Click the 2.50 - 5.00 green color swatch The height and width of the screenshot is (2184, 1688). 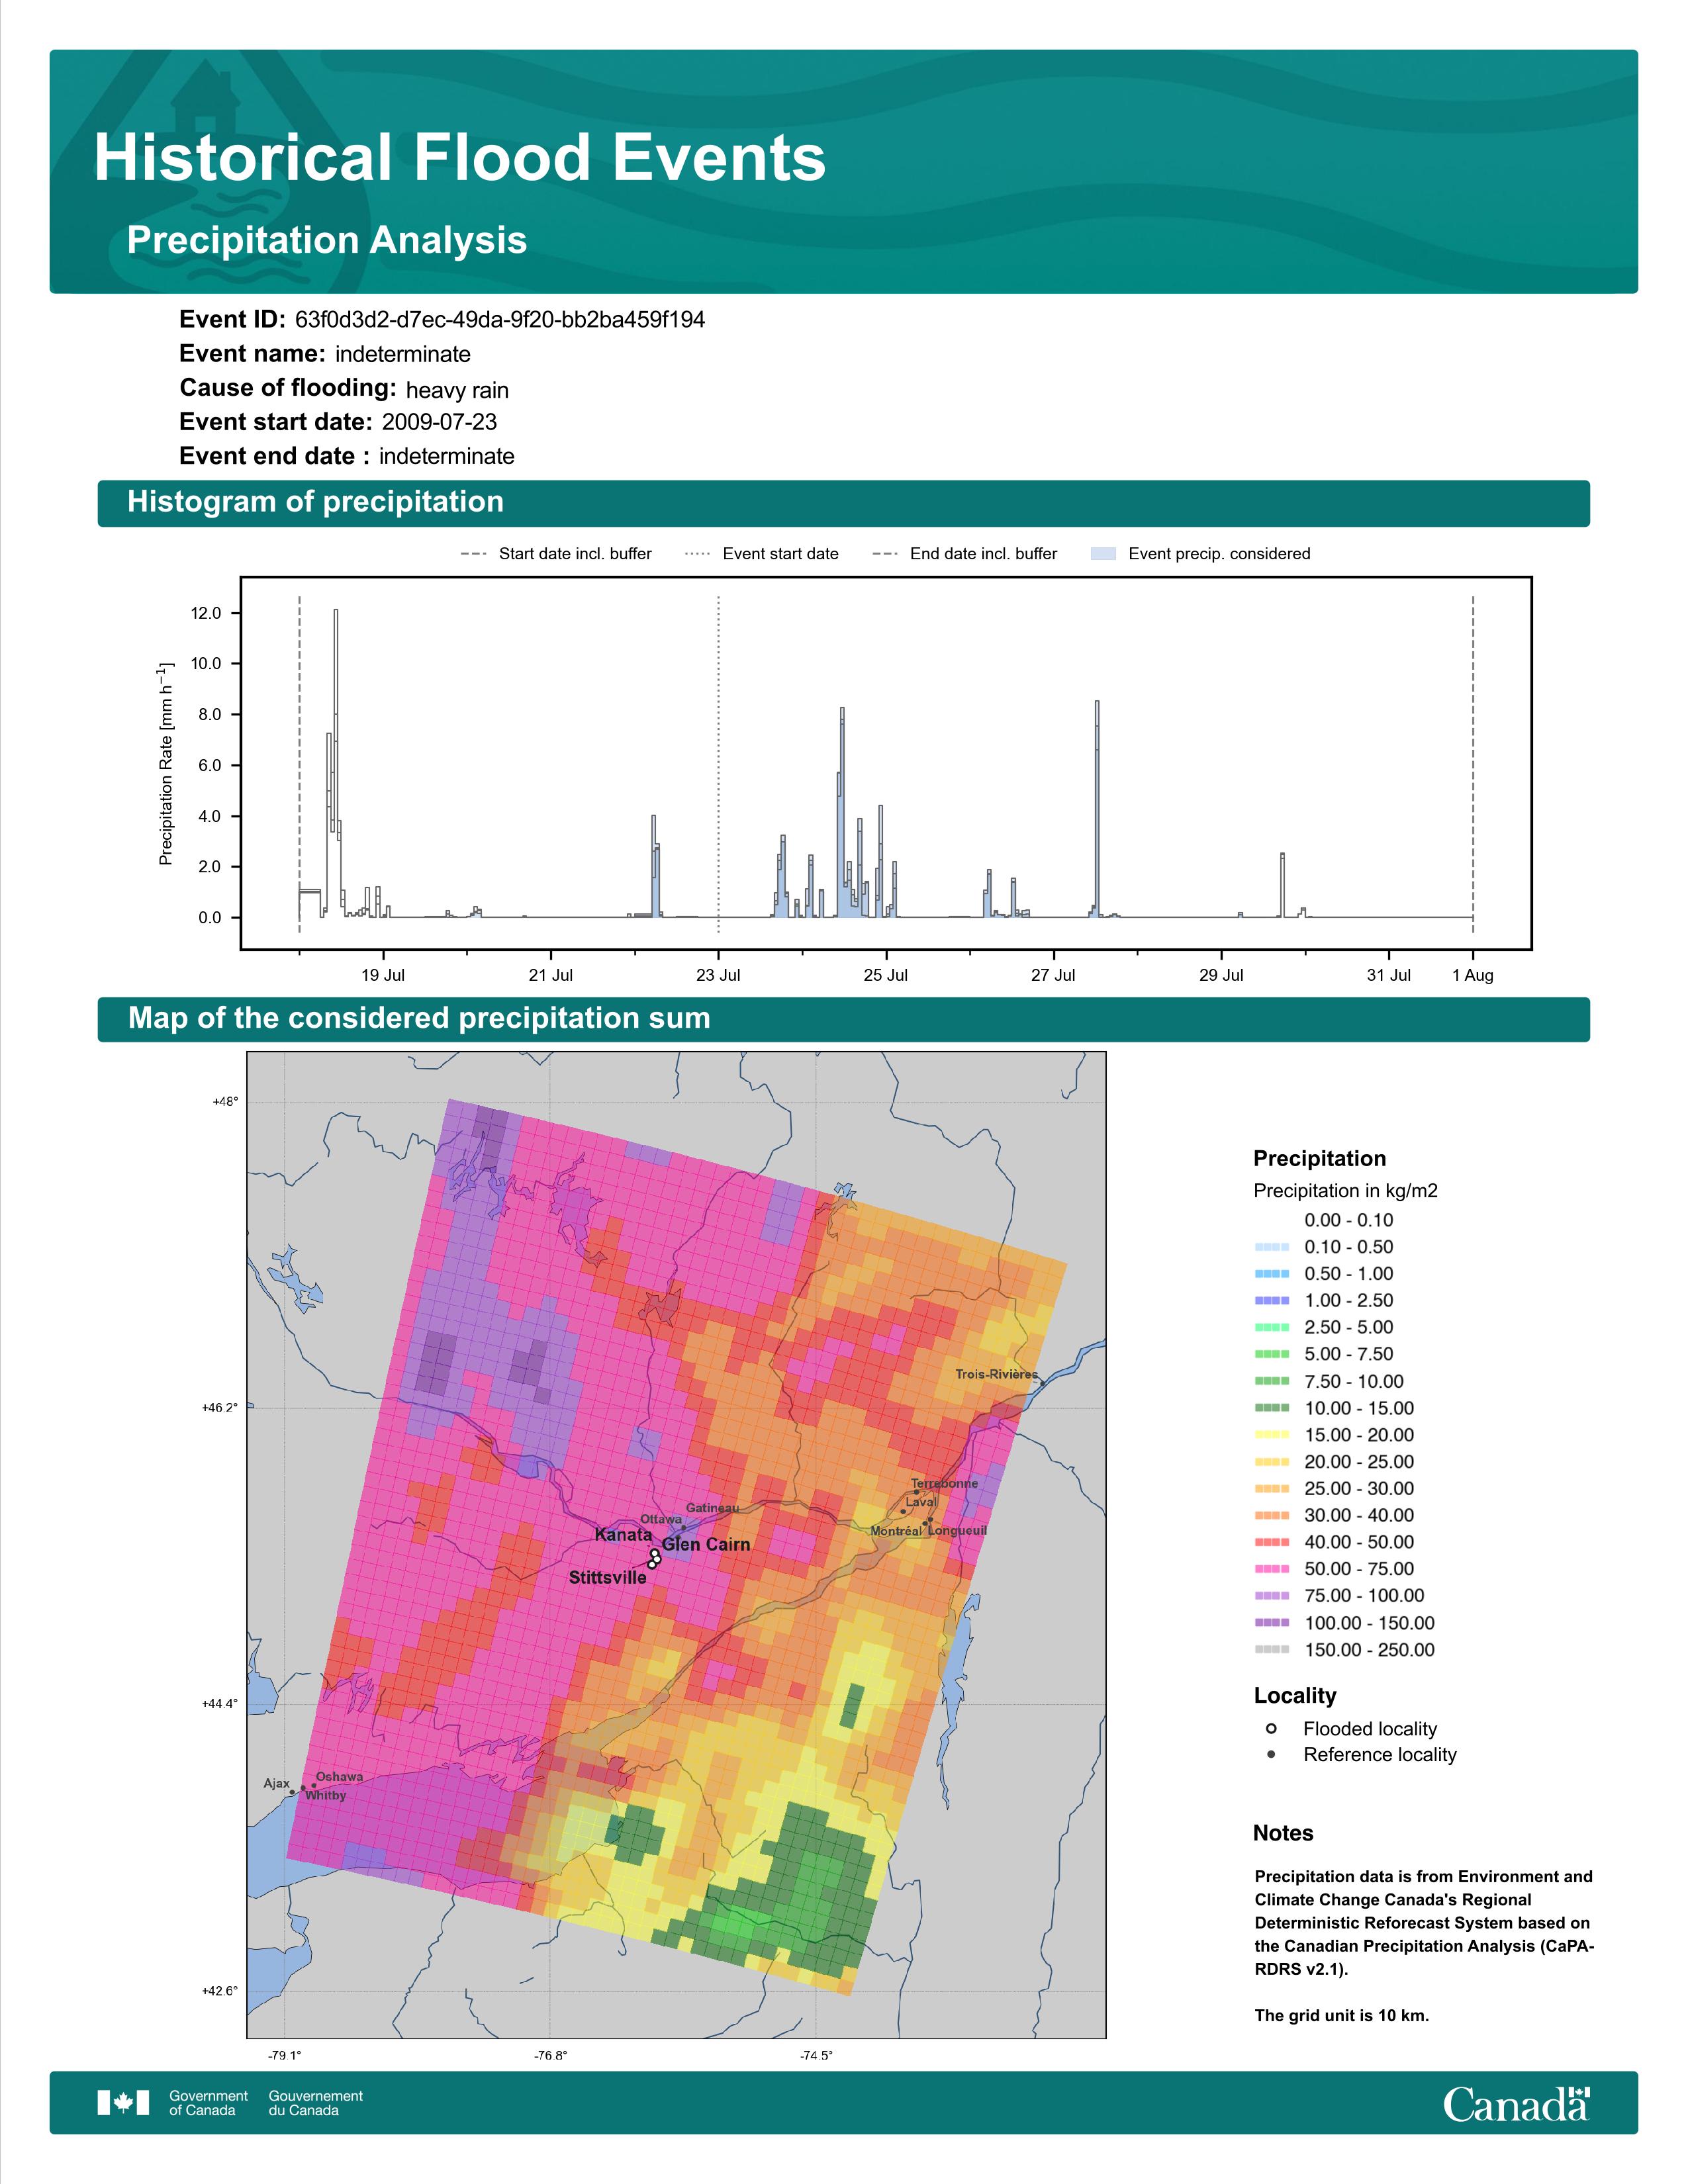(1272, 1327)
